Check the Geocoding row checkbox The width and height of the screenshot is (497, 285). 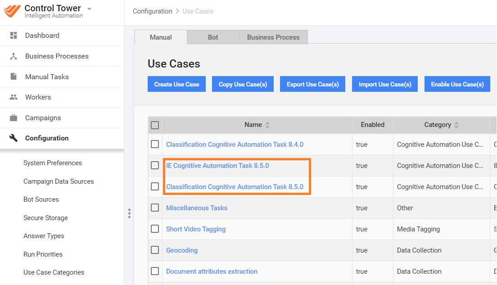[155, 250]
